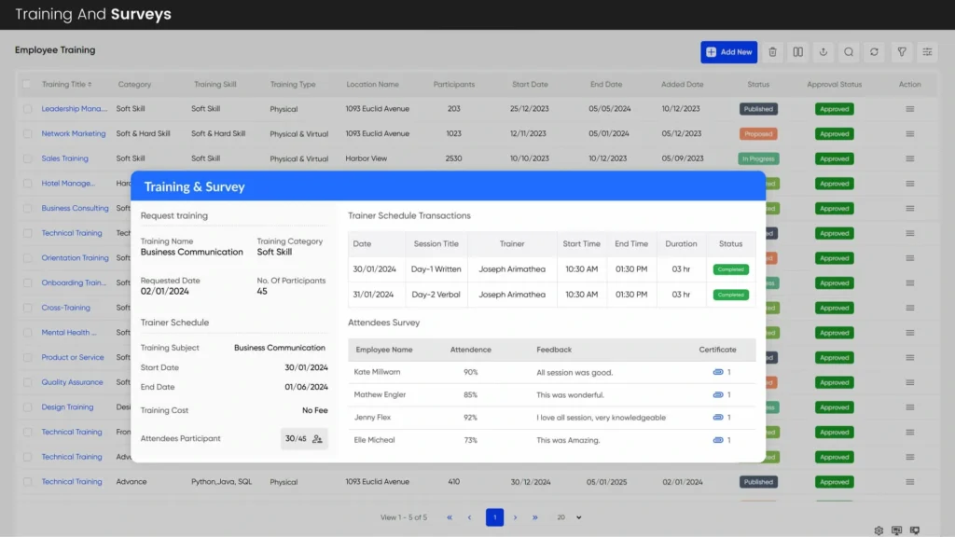
Task: Refresh the employee training list
Action: point(874,52)
